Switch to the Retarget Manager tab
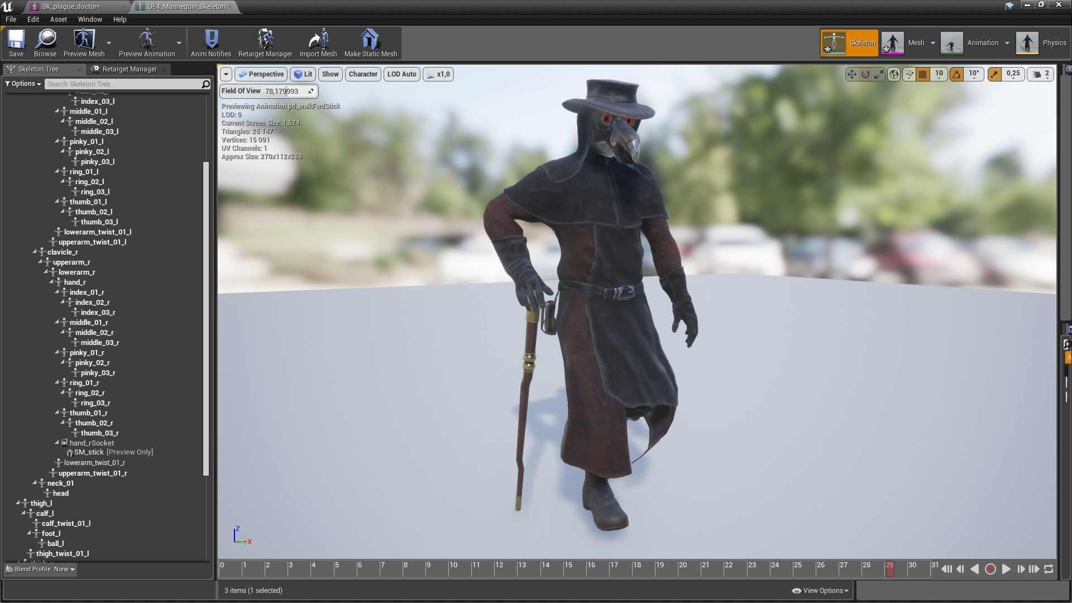Image resolution: width=1072 pixels, height=603 pixels. (x=129, y=69)
